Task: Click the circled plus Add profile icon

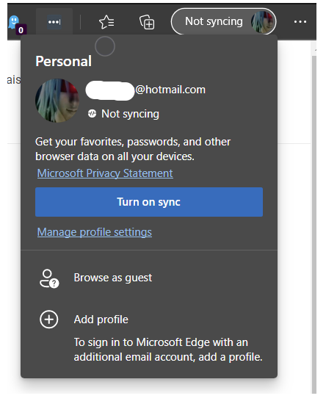Action: [49, 320]
